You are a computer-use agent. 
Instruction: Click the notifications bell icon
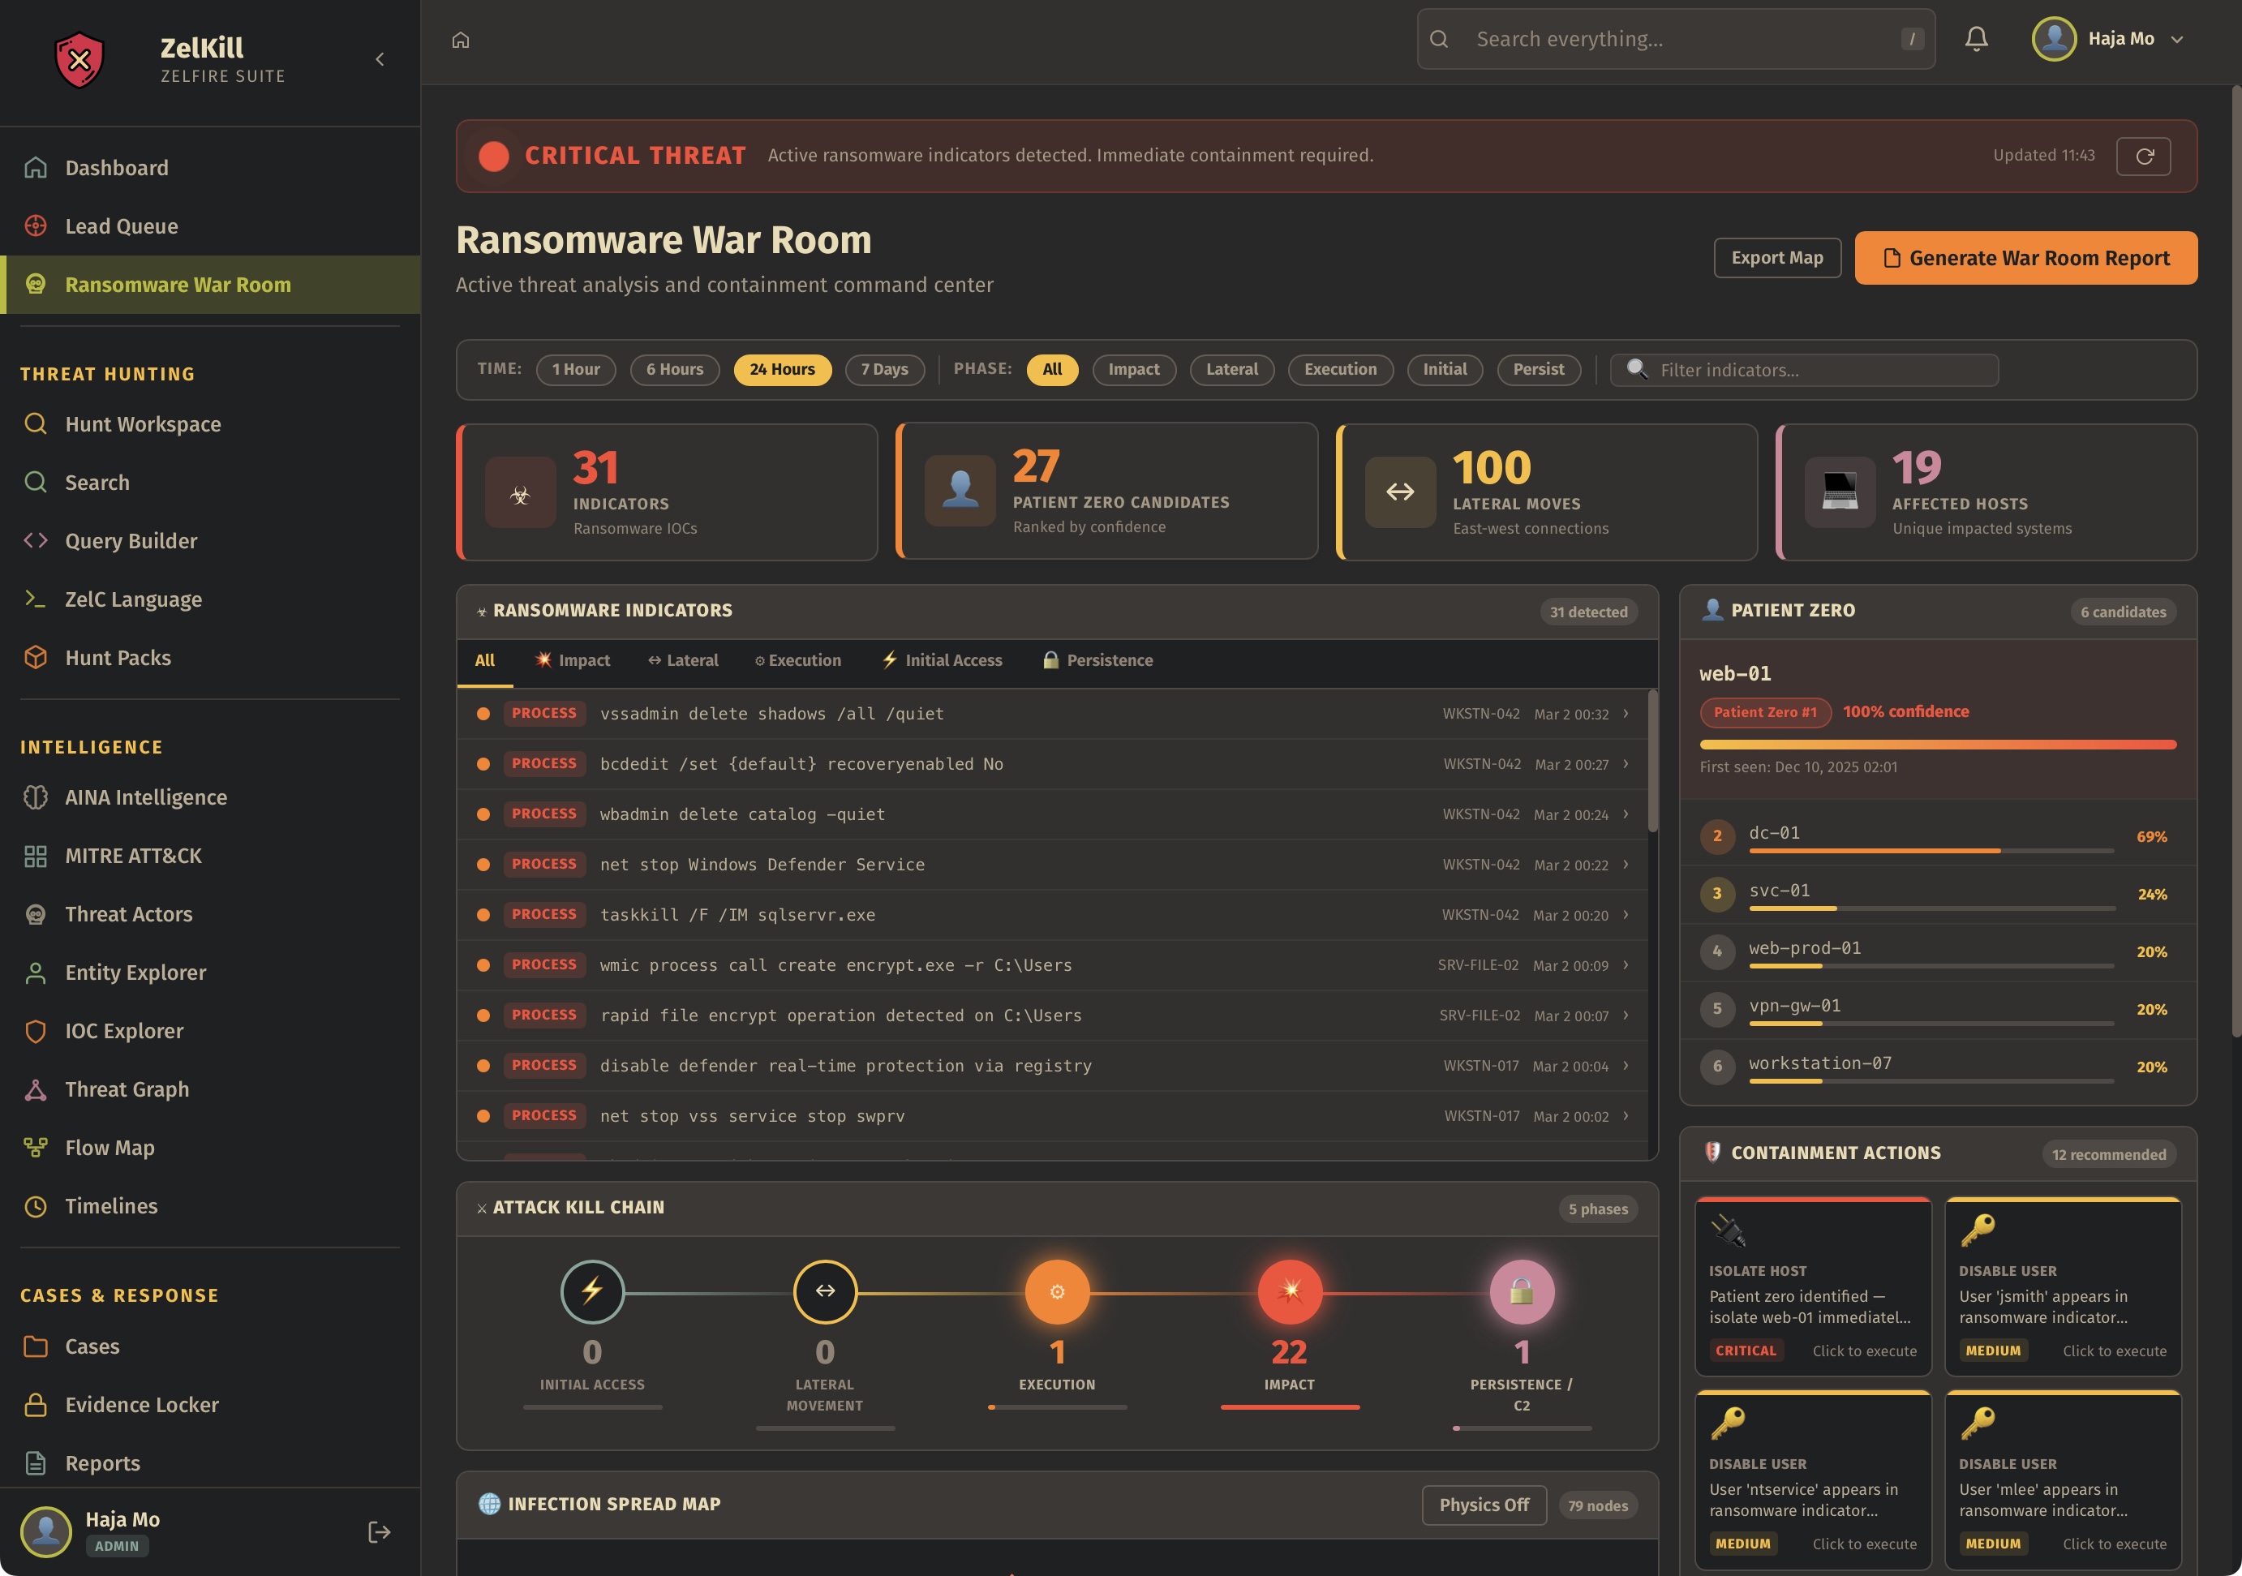[1975, 39]
